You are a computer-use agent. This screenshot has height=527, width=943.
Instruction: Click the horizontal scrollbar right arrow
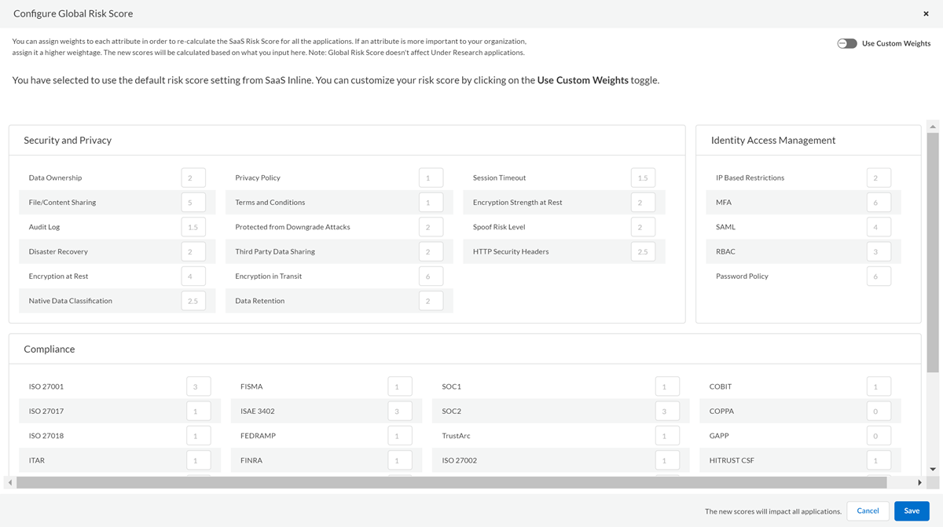point(919,482)
